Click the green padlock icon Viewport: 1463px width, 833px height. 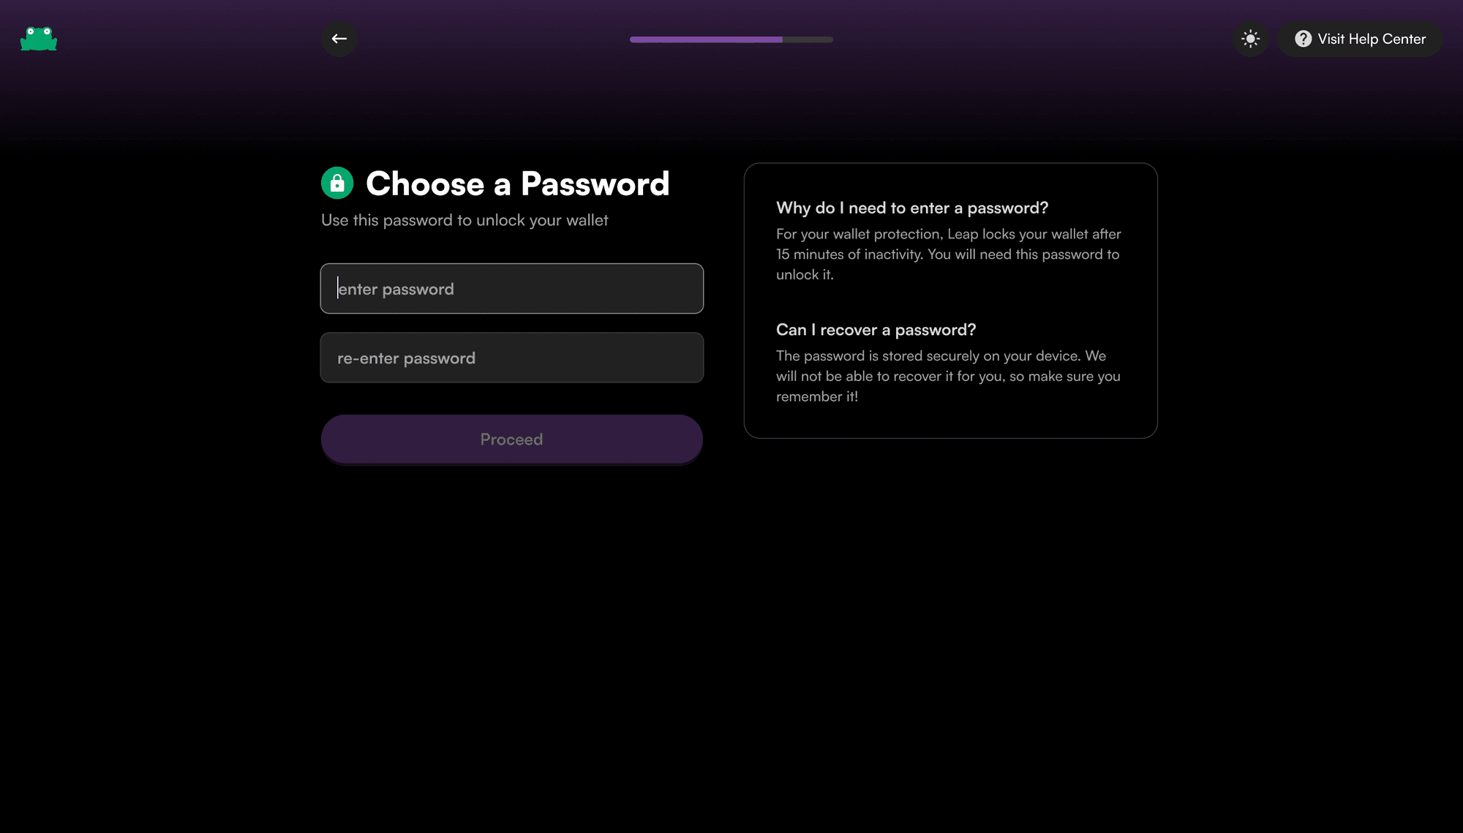(x=337, y=184)
